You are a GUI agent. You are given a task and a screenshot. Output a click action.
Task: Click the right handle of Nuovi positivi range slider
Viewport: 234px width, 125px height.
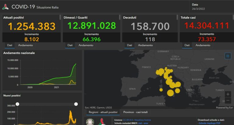76,104
